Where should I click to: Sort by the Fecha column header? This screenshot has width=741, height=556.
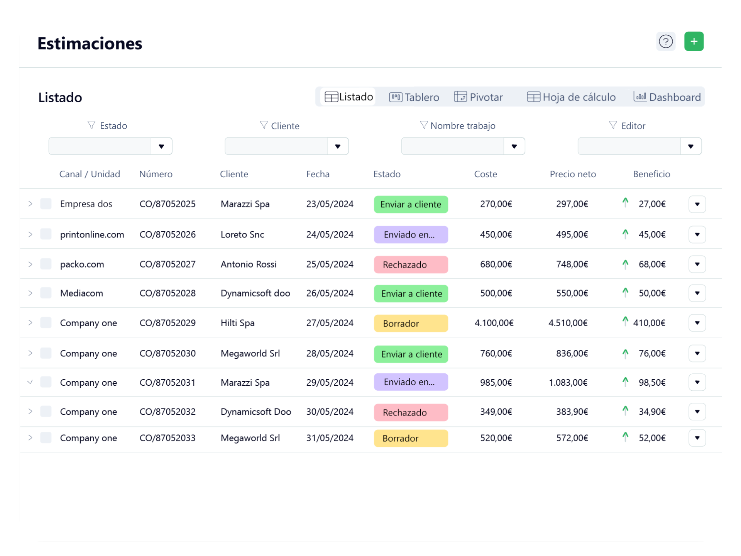pos(318,174)
